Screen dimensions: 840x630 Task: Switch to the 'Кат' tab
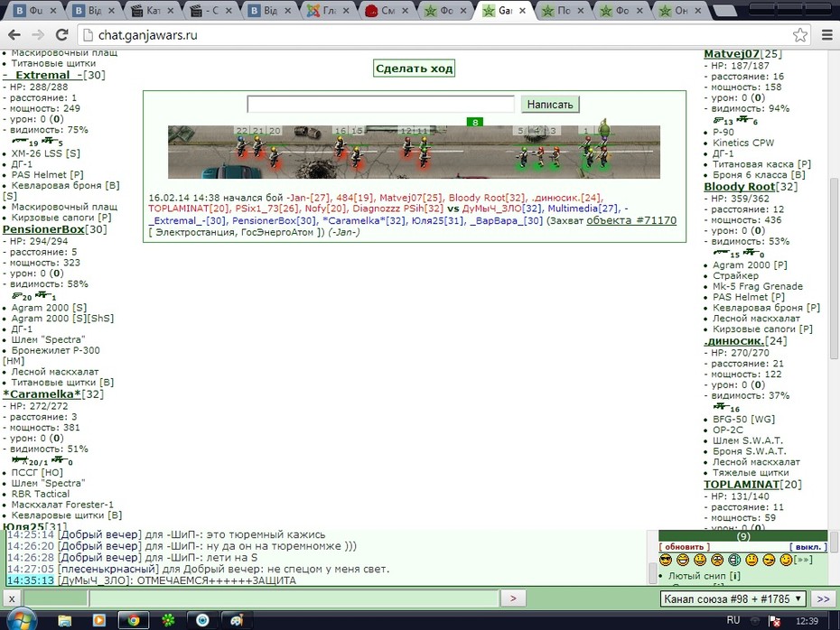[x=153, y=10]
